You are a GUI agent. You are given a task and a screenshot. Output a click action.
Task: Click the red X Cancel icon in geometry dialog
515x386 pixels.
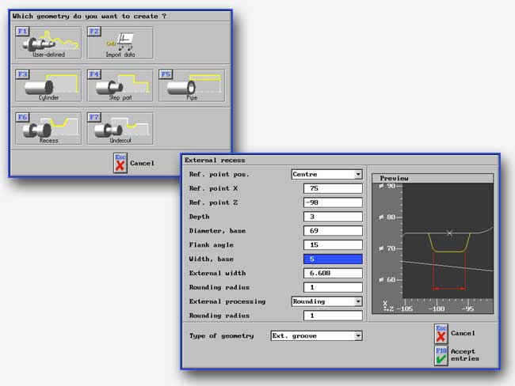coord(120,163)
